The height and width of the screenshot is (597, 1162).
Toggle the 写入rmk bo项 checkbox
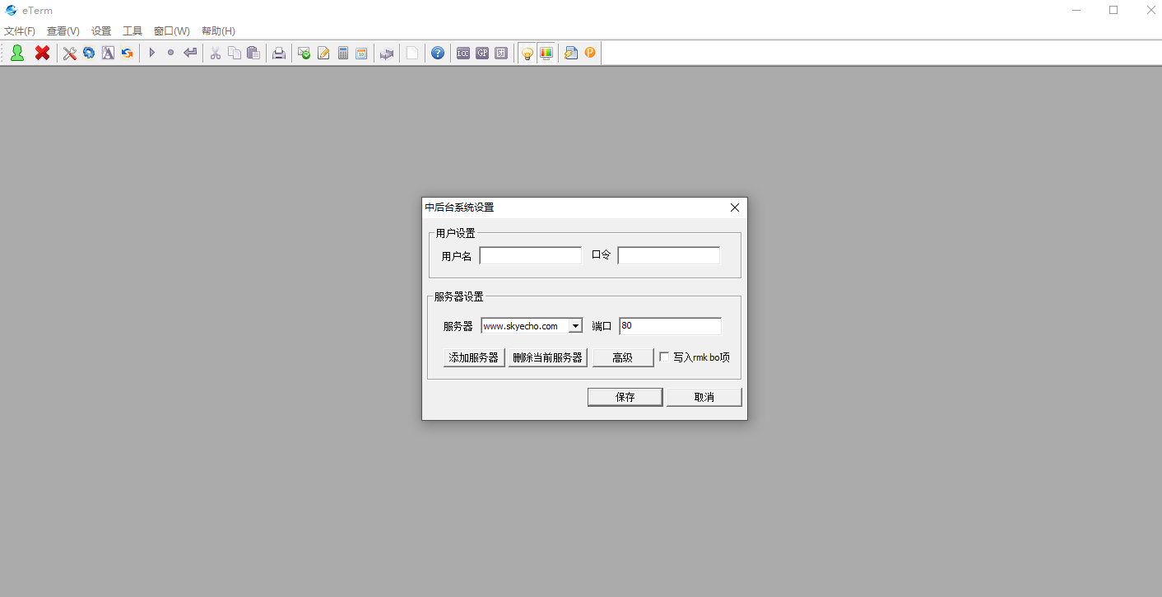pos(665,357)
